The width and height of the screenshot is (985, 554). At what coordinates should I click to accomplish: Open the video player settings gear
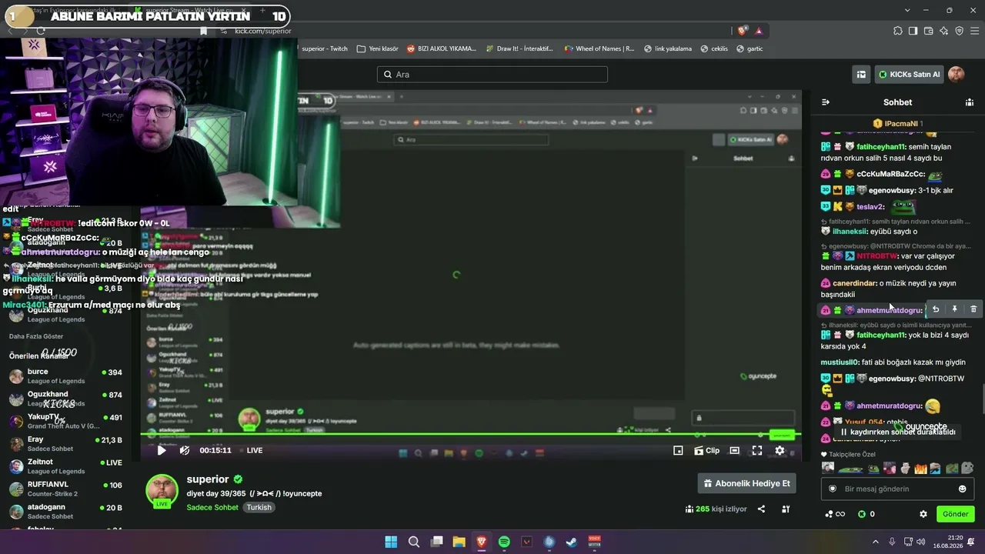(x=780, y=450)
